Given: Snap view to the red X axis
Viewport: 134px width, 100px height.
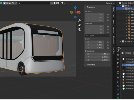Looking at the screenshot, I should [78, 12].
